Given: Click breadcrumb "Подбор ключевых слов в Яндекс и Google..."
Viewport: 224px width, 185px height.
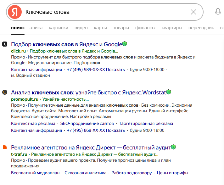Looking at the screenshot, I should 74,51.
